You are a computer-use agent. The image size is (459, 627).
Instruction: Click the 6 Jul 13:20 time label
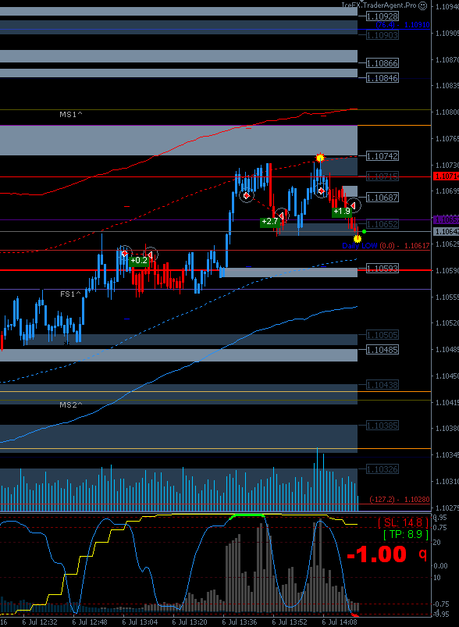[190, 622]
